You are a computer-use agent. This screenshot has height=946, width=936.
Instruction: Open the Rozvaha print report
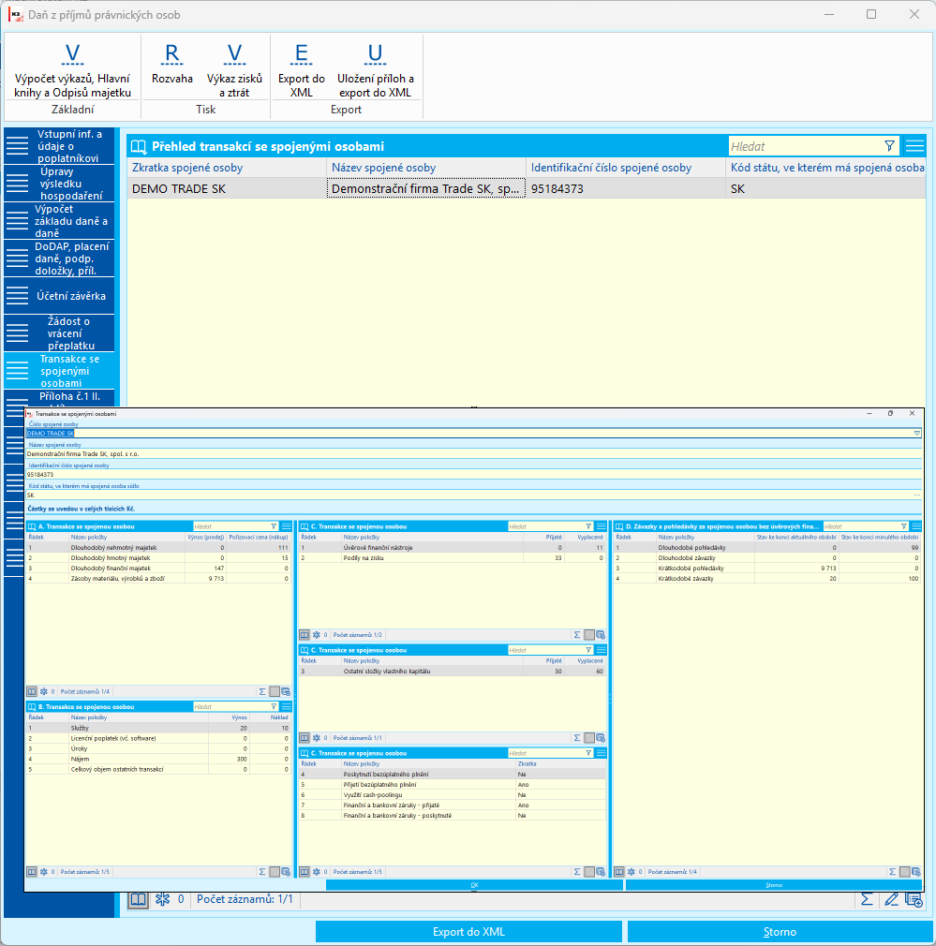click(x=172, y=64)
